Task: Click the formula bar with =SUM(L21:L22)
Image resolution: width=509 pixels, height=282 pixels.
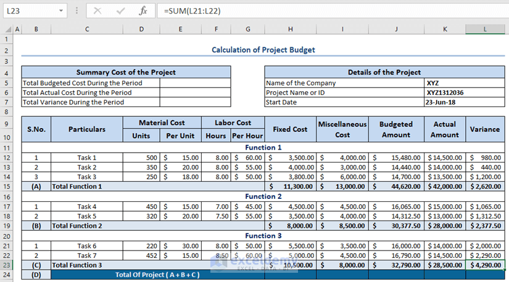Action: 333,11
